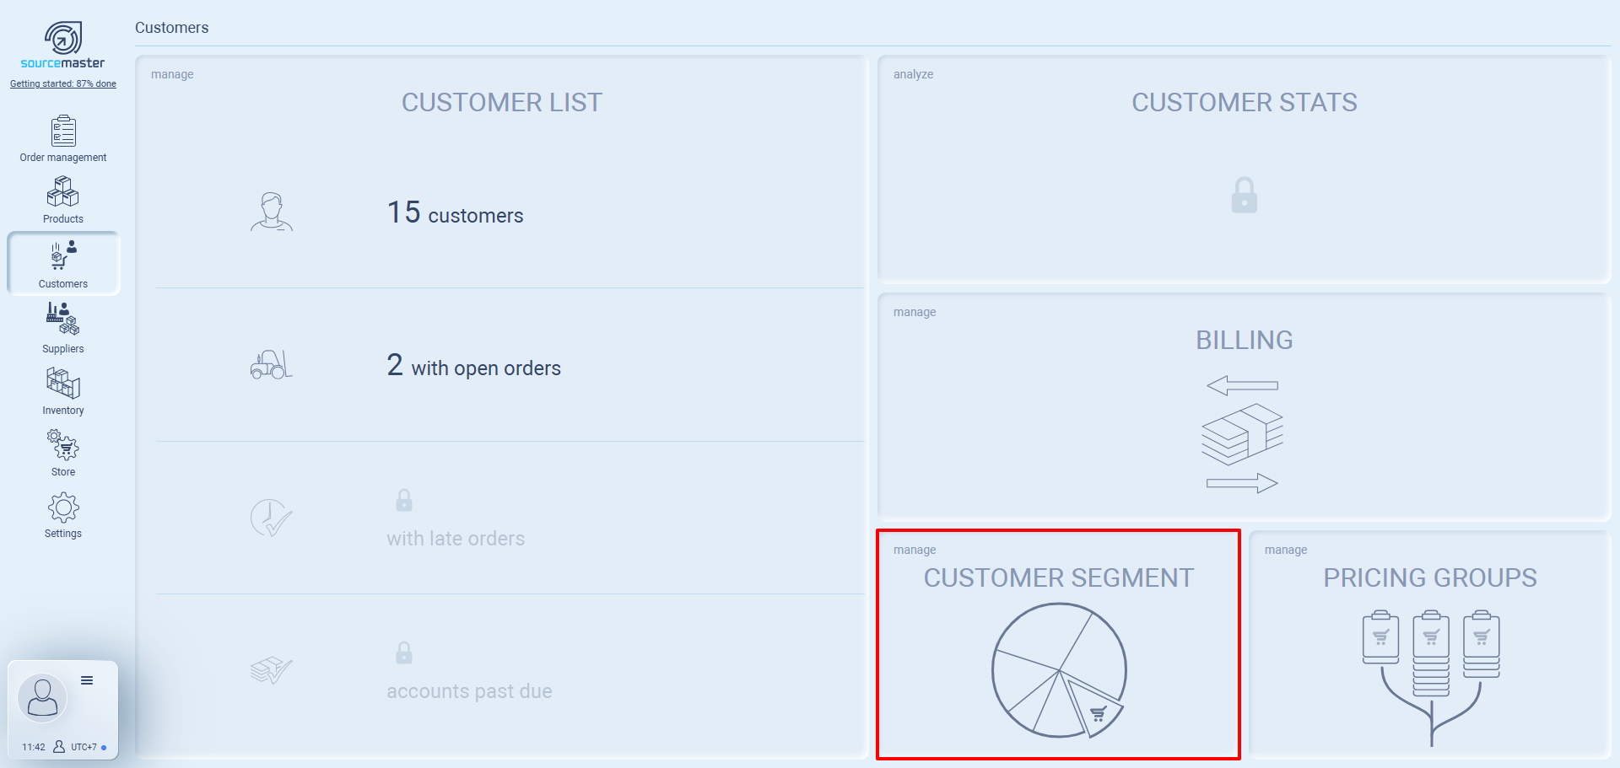Open Order management from the sidebar
Viewport: 1620px width, 768px height.
click(63, 139)
